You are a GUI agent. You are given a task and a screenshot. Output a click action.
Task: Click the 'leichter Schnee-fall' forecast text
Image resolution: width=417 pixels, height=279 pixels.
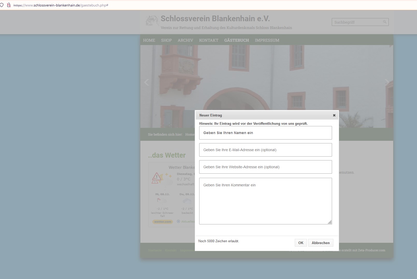[162, 214]
